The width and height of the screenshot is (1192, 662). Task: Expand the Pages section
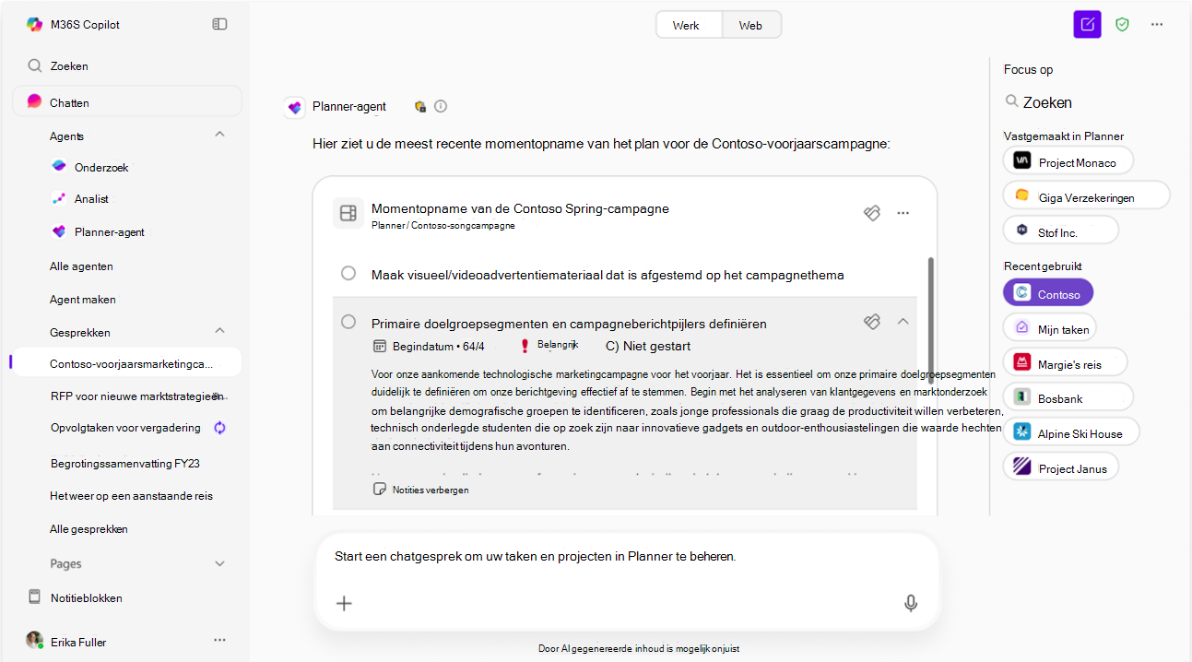coord(219,563)
